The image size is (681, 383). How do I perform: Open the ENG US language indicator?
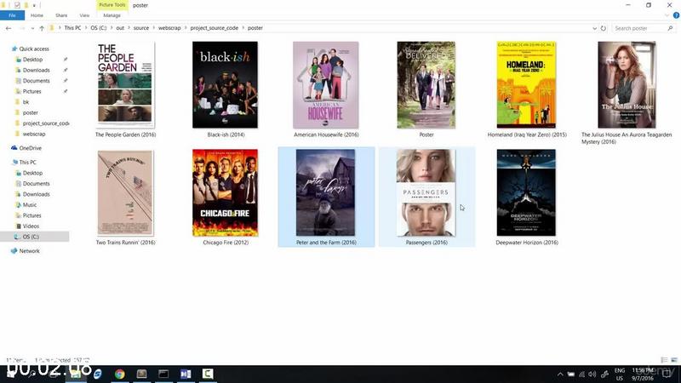[620, 374]
